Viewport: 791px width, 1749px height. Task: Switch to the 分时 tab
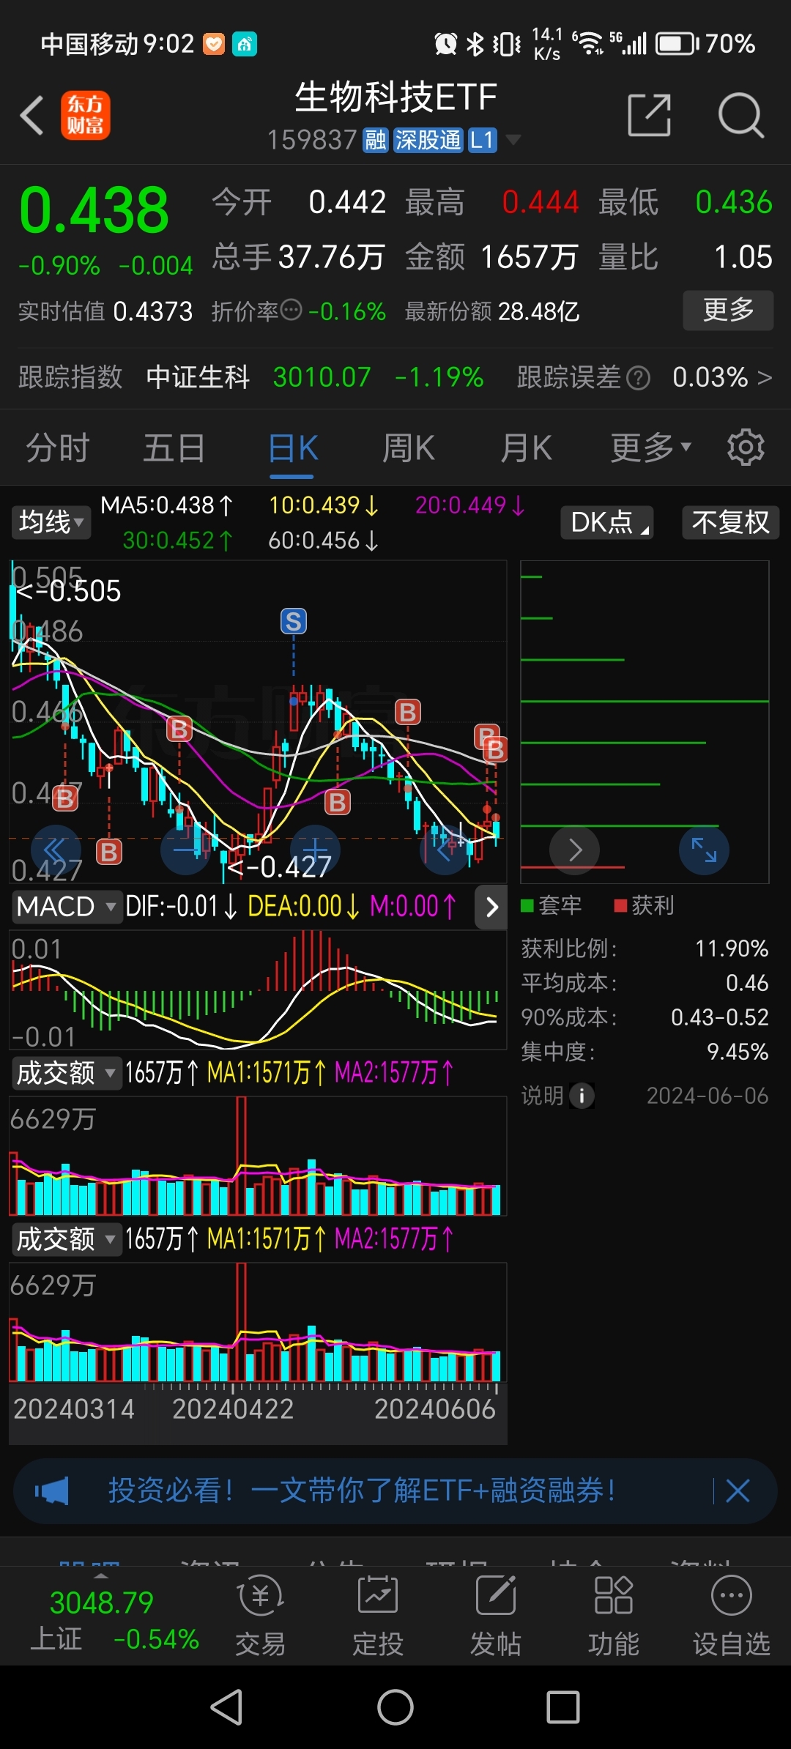point(58,448)
